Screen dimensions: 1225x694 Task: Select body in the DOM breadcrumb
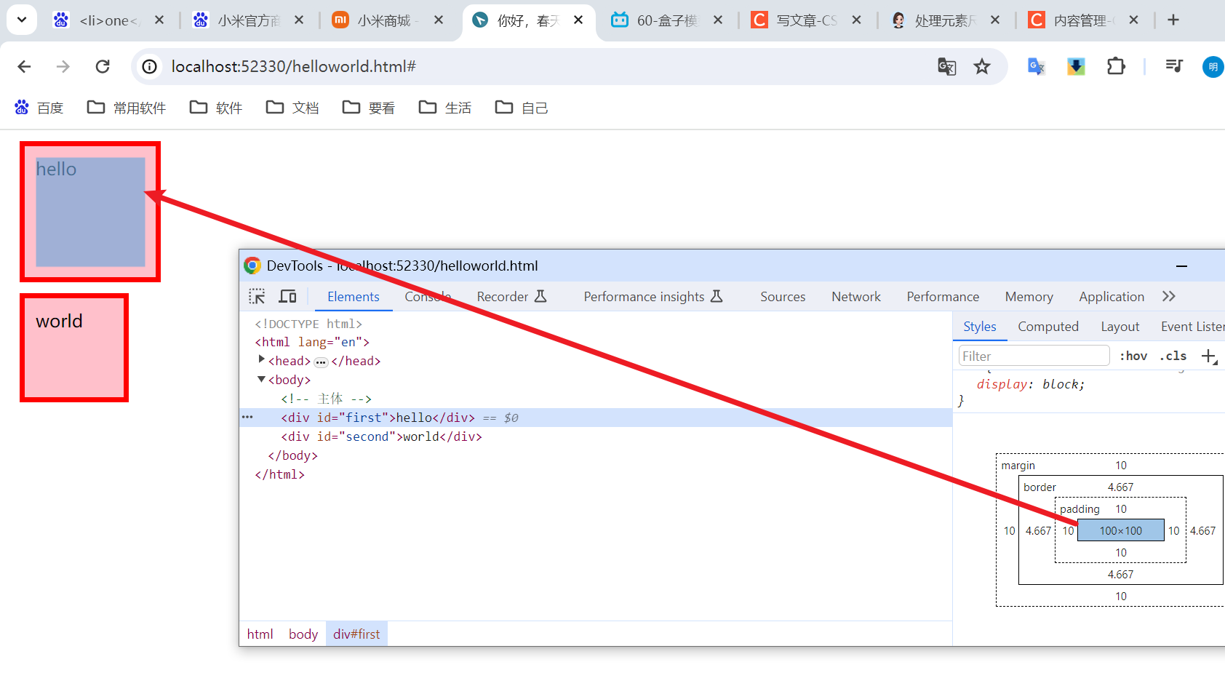click(303, 634)
